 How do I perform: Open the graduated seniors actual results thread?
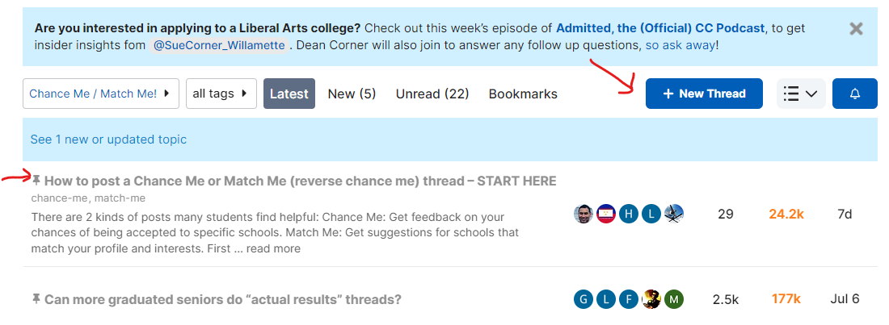(222, 299)
